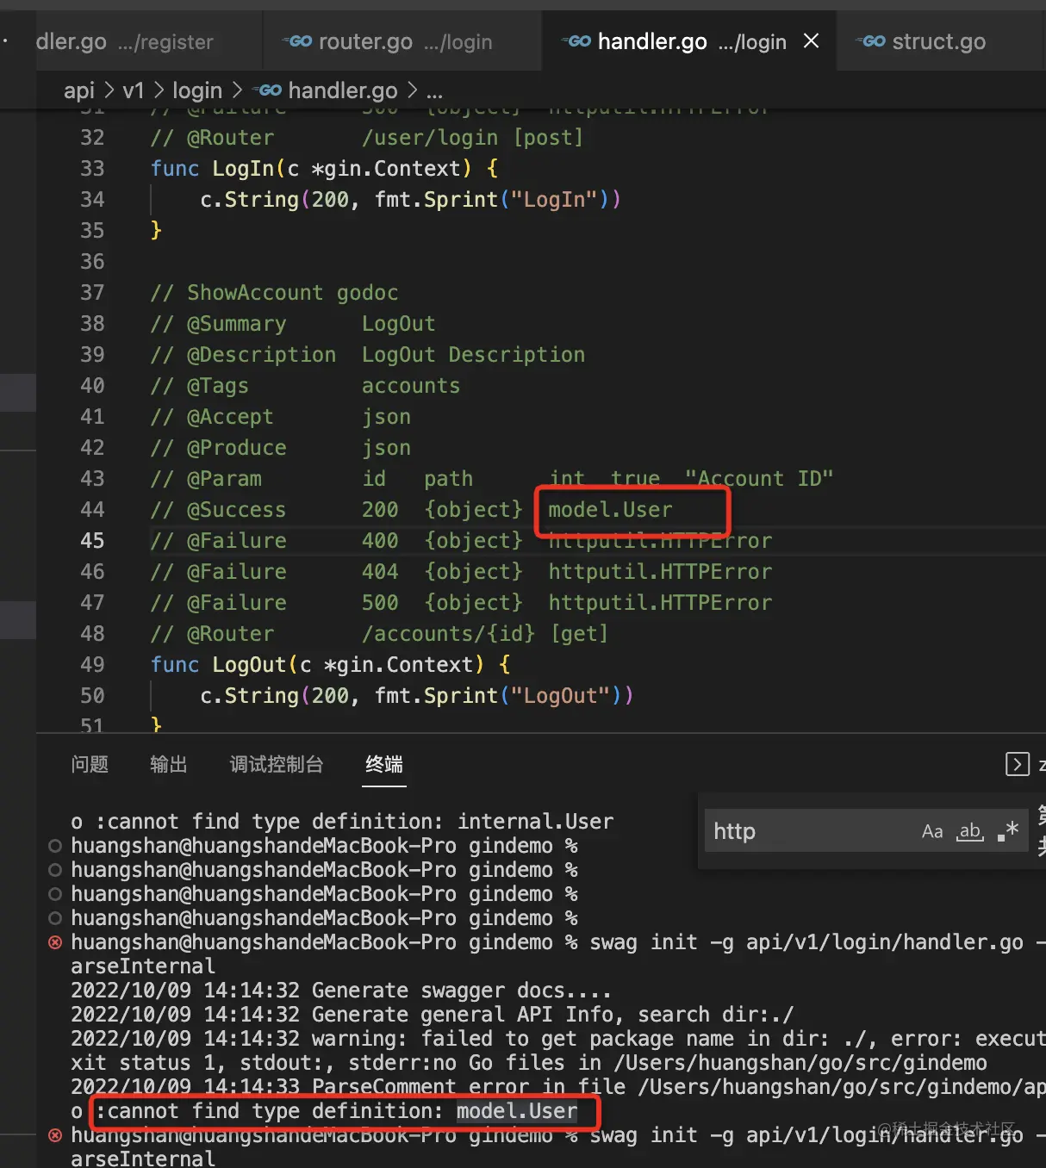Switch to the 问题 problems panel tab
Screen dimensions: 1046x1168
tap(90, 764)
